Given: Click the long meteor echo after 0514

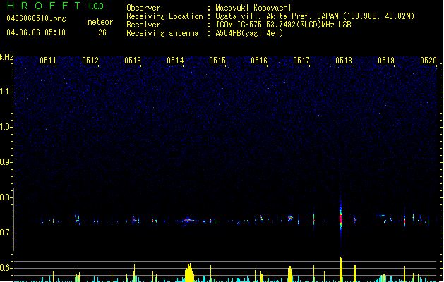Looking at the screenshot, I should 188,220.
